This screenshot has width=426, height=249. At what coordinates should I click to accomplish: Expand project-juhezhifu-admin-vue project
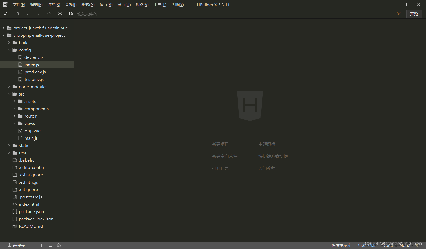coord(3,28)
